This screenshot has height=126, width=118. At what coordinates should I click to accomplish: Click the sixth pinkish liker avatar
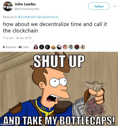tap(65, 47)
